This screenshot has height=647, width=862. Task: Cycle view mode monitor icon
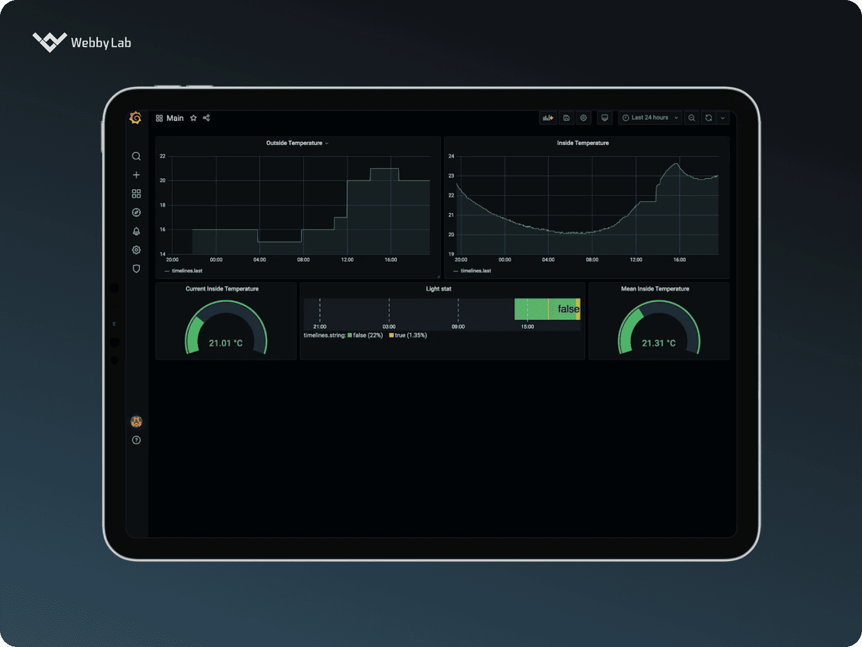click(x=604, y=118)
